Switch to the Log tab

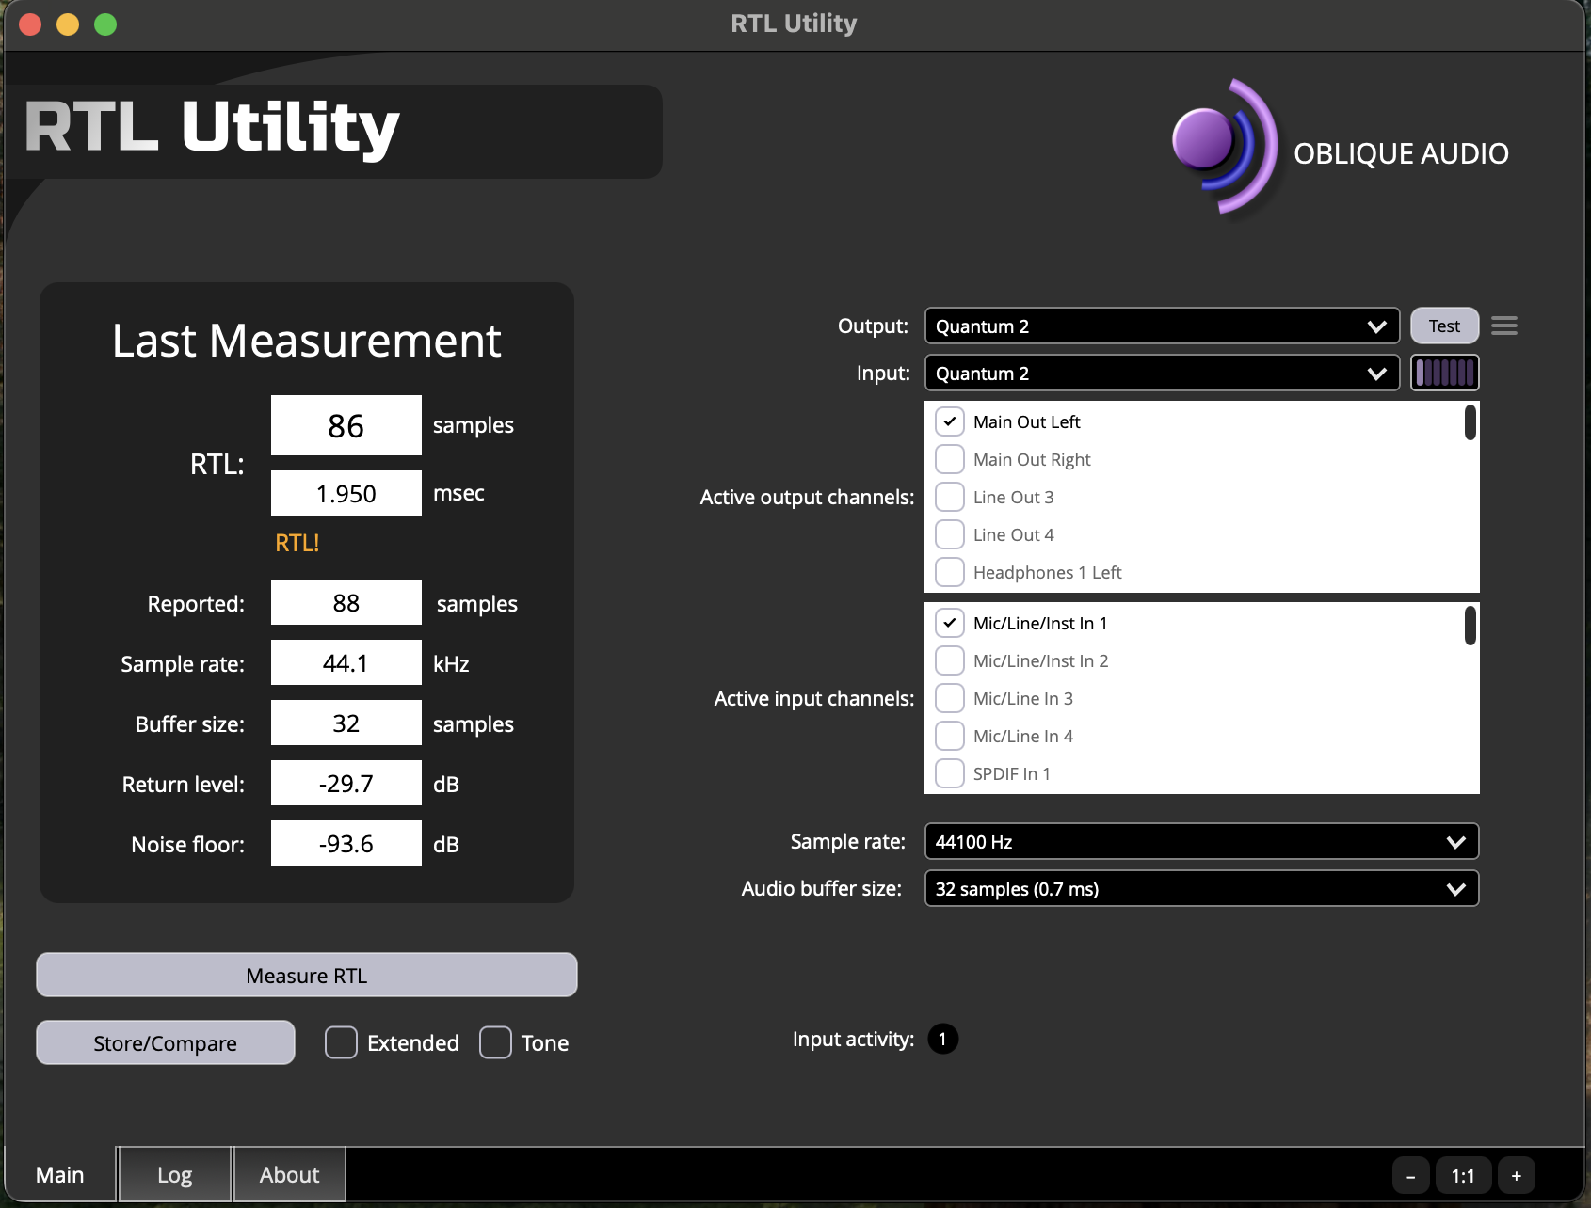click(x=174, y=1174)
